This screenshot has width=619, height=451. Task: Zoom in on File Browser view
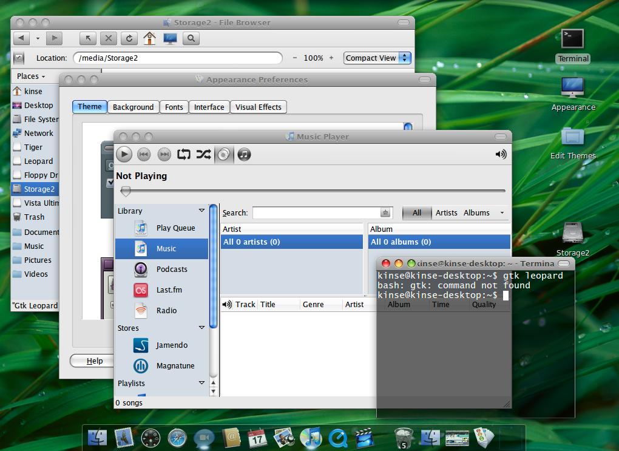pyautogui.click(x=331, y=58)
